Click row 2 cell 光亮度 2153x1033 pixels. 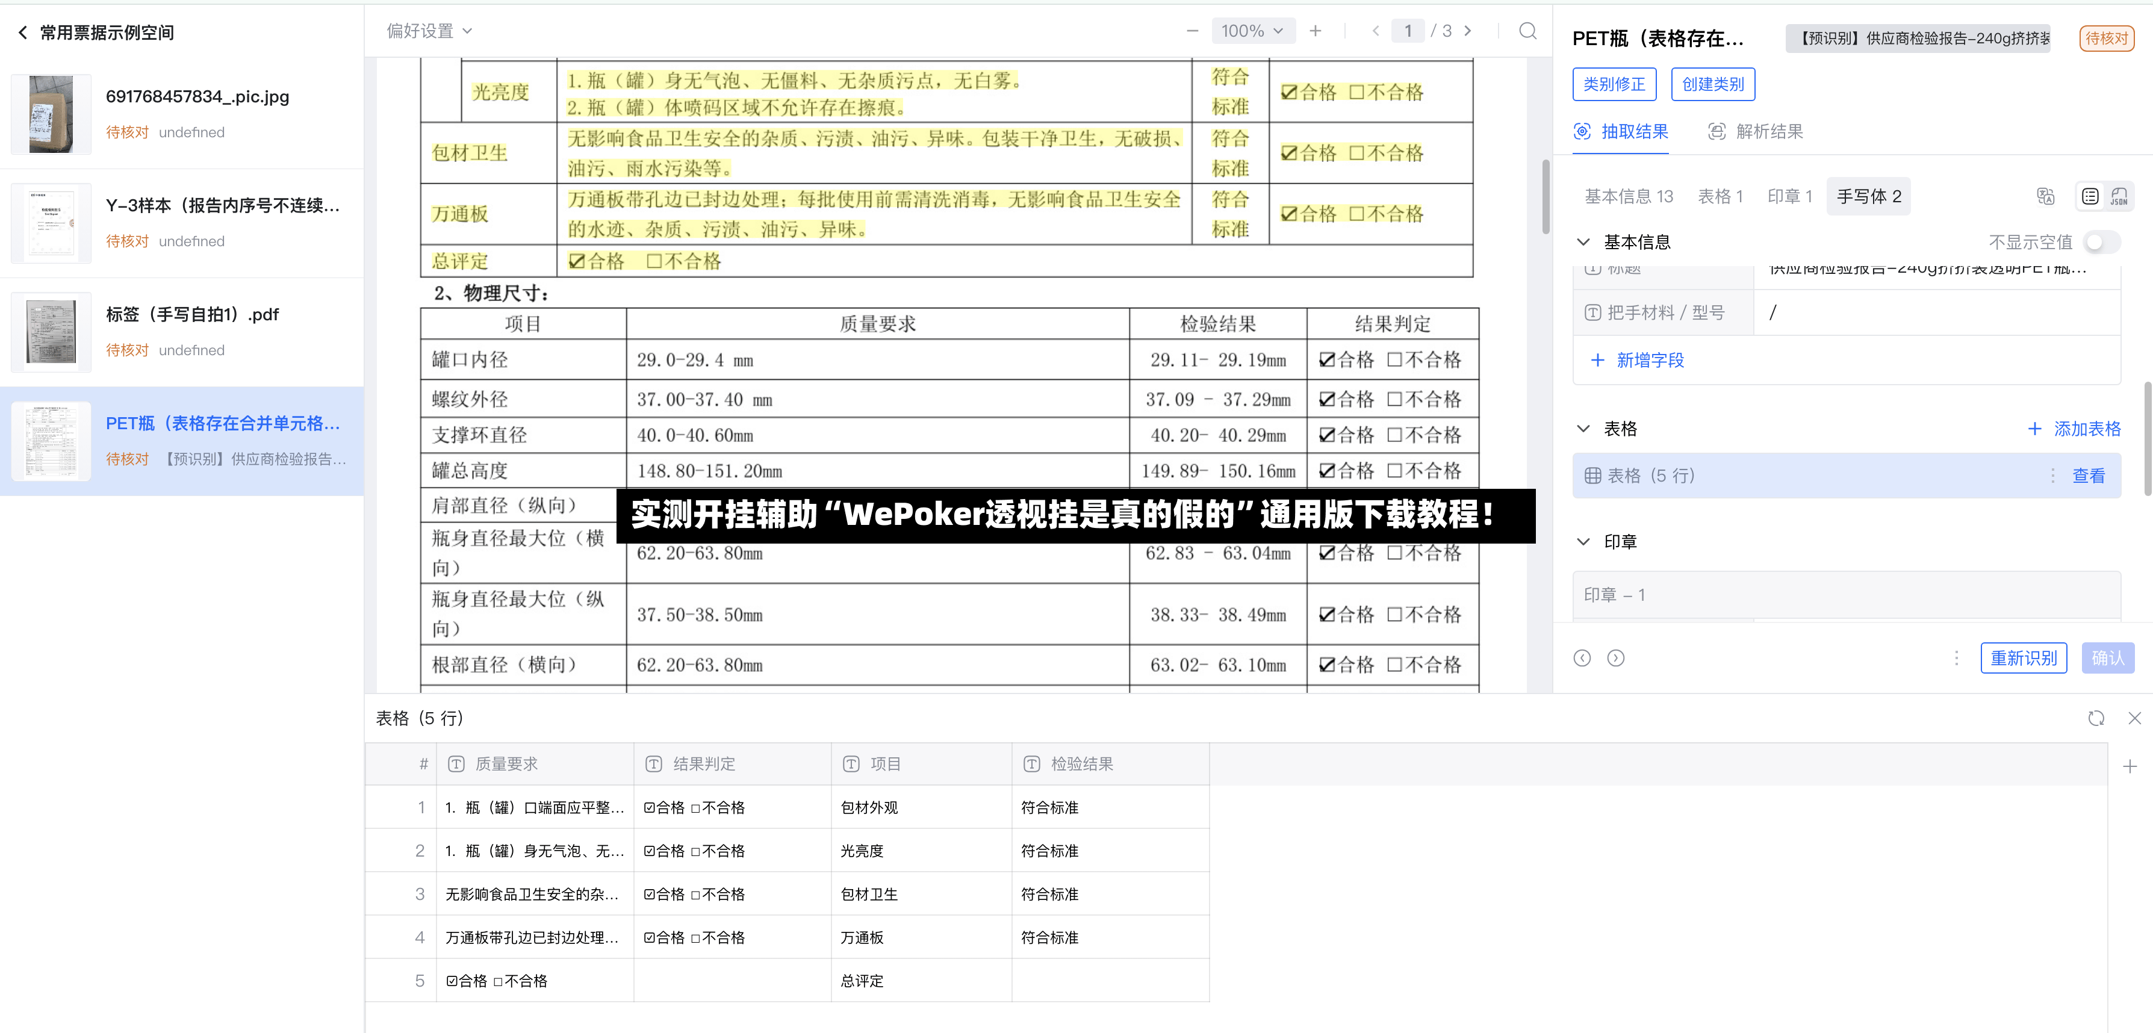(x=921, y=851)
